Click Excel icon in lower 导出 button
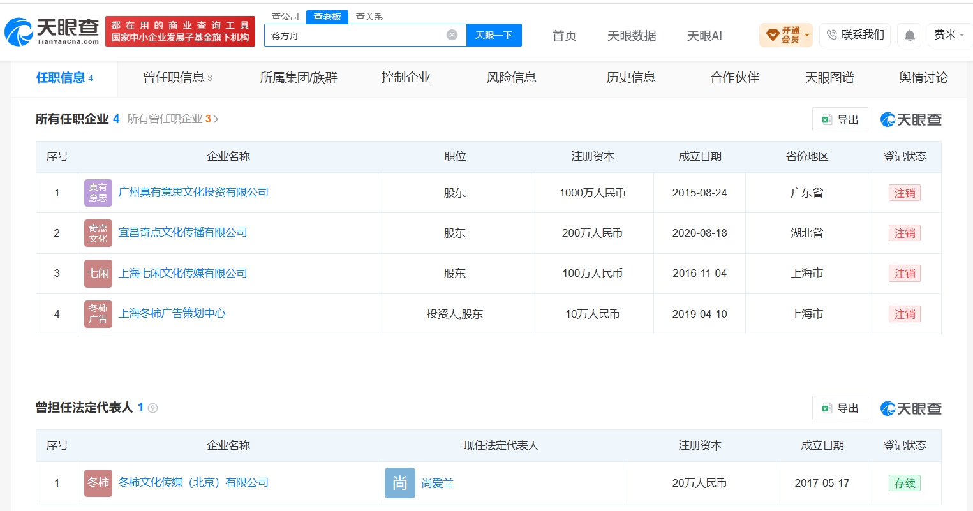 click(828, 408)
